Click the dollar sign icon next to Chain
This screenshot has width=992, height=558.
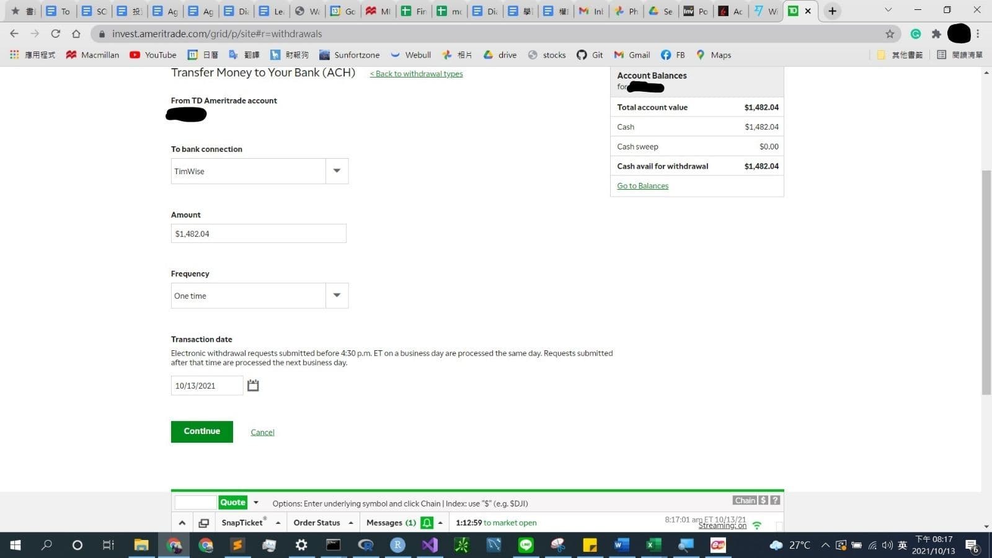763,500
